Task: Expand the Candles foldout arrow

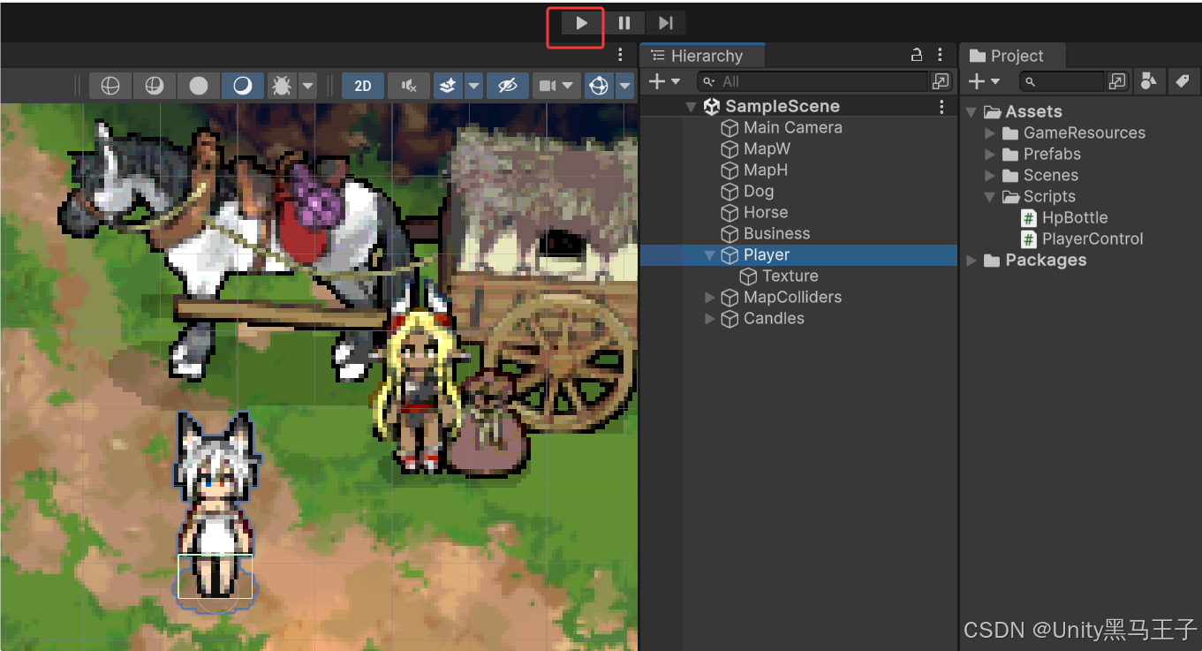Action: 709,319
